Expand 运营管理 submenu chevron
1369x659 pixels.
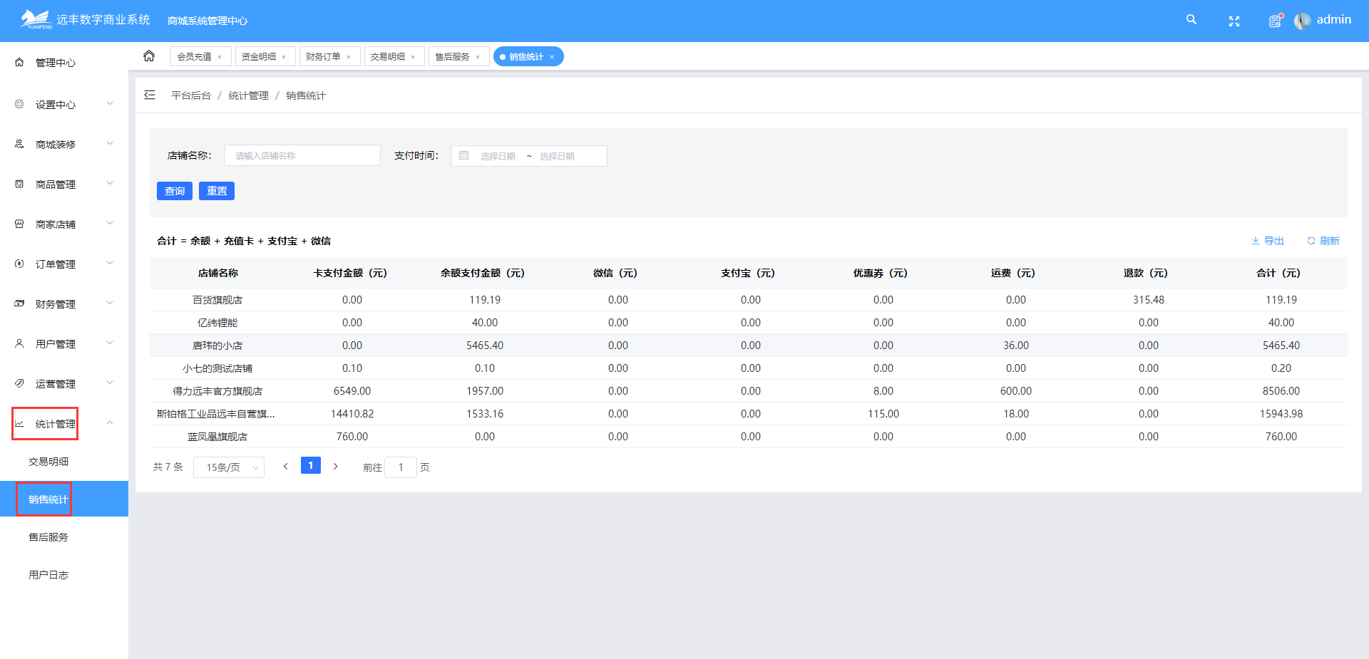tap(110, 383)
